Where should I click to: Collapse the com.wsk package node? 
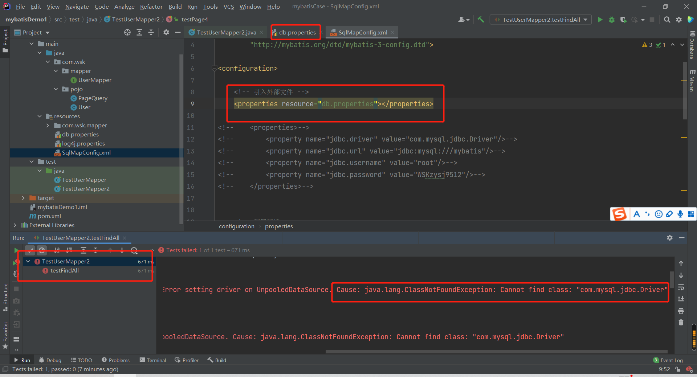48,62
